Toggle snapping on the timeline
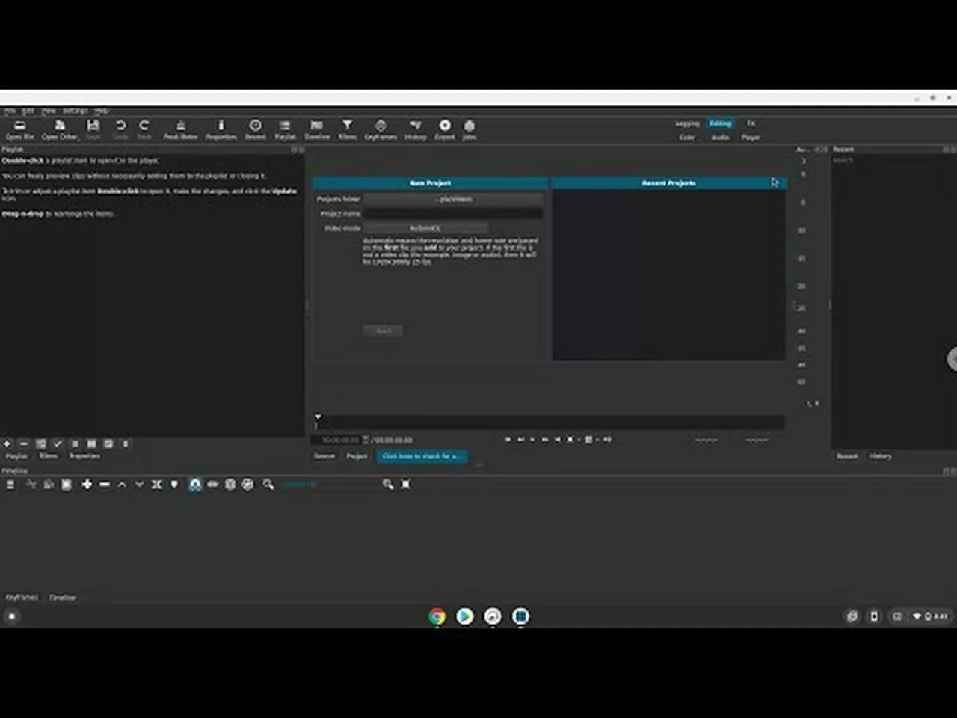This screenshot has width=957, height=718. coord(194,484)
